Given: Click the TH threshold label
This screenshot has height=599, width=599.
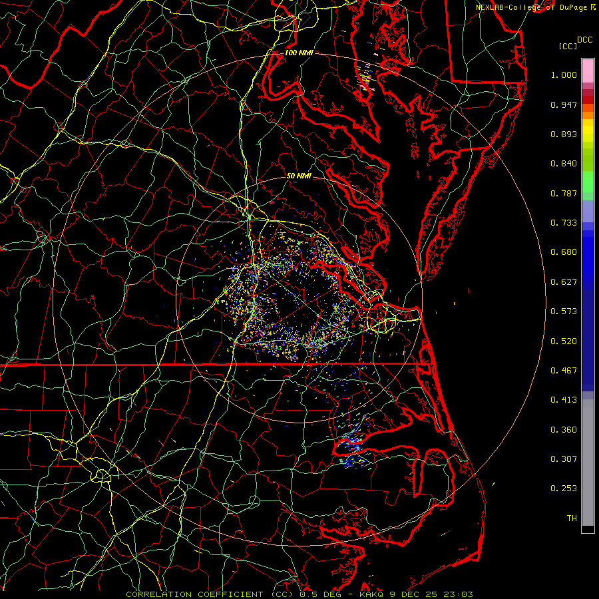Looking at the screenshot, I should point(571,518).
